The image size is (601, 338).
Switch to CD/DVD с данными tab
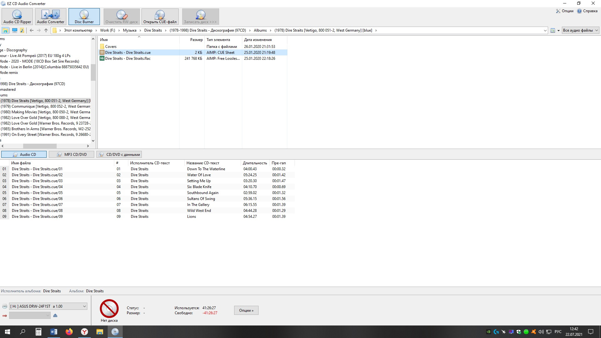[119, 154]
